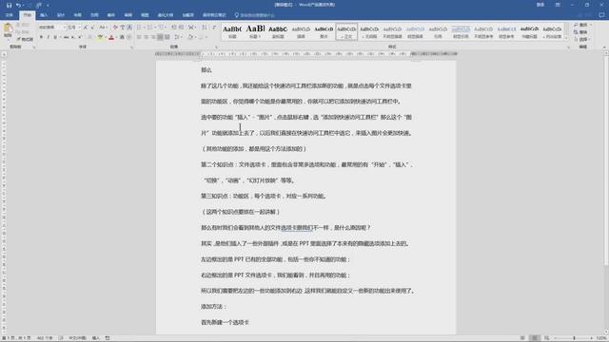Switch to the Insert (插入) ribbon tab
The height and width of the screenshot is (342, 609).
pos(44,15)
